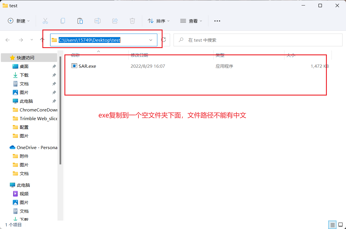346x229 pixels.
Task: Expand the 排序 sort options
Action: (x=158, y=21)
